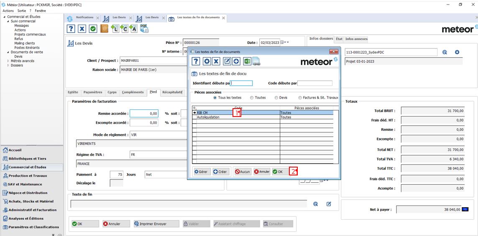Expand the Métrés avancés tree node
This screenshot has height=236, width=478.
pos(8,61)
